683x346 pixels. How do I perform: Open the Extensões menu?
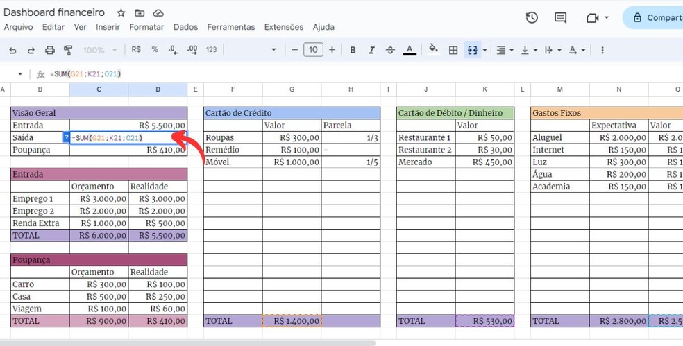click(x=284, y=27)
